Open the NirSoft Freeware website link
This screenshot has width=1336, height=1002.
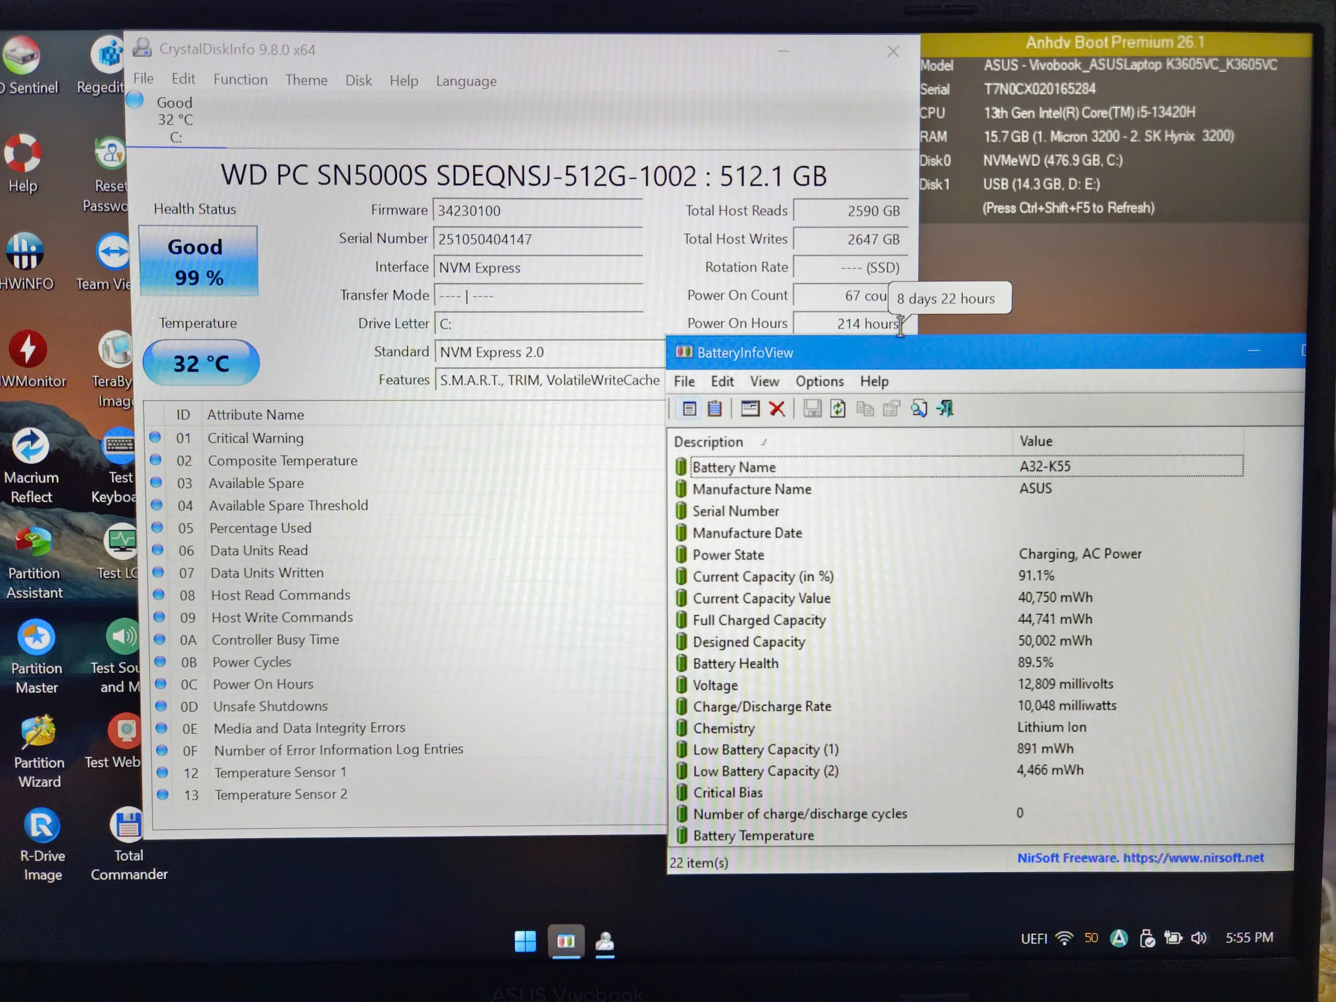pos(1140,857)
